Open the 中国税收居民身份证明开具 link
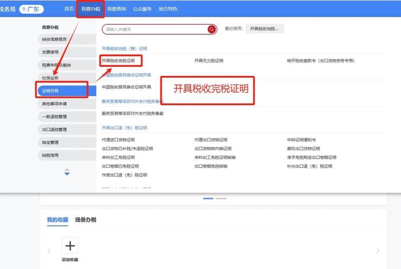This screenshot has width=401, height=269. 127,87
